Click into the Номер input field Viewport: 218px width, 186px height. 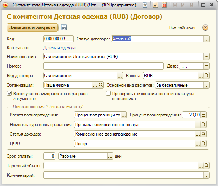tap(103, 66)
